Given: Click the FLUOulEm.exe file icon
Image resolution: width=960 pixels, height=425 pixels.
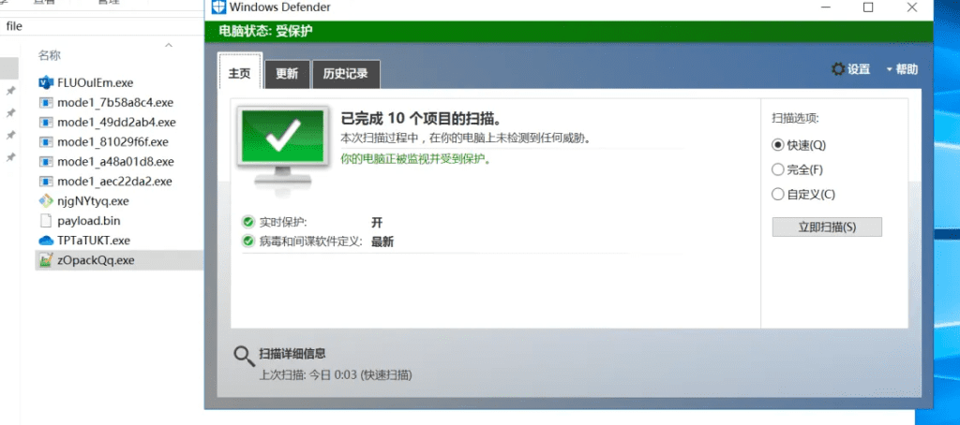Looking at the screenshot, I should (x=46, y=82).
